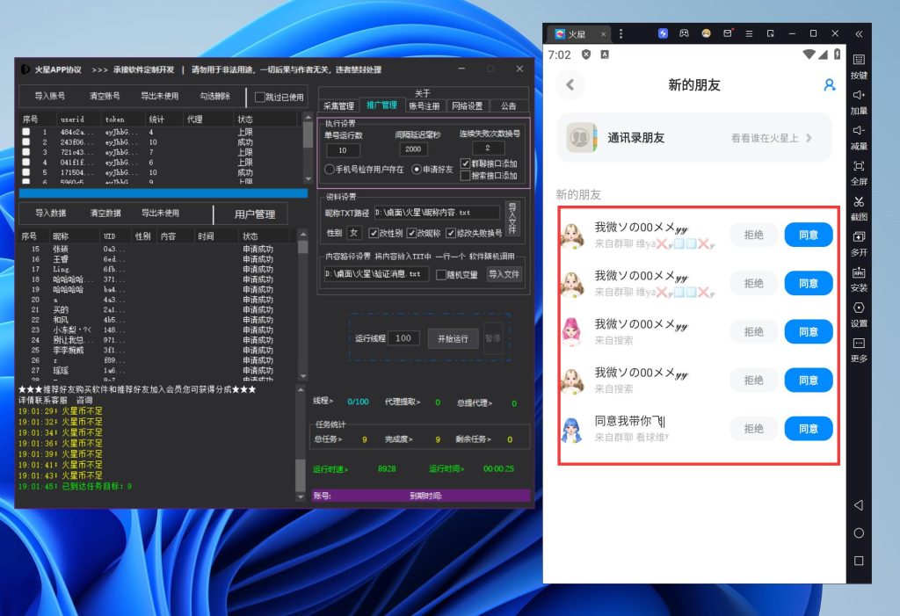The image size is (900, 616).
Task: Click the 运行线程 input field
Action: 403,338
